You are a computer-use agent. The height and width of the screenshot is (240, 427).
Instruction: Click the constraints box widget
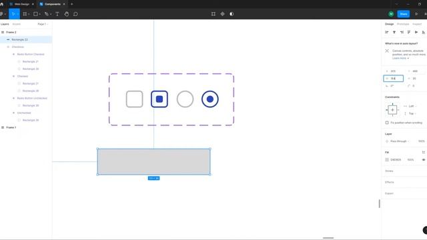coord(392,110)
